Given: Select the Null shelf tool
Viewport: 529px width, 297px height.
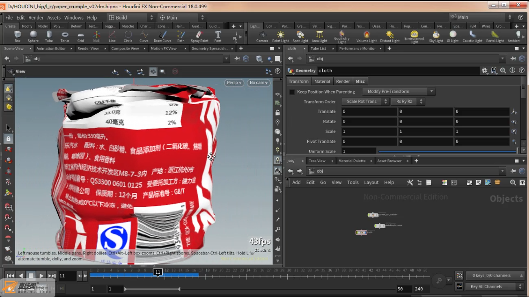Looking at the screenshot, I should [96, 37].
